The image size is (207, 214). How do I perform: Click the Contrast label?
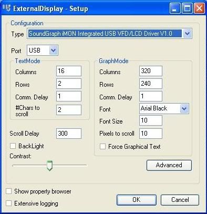pos(20,156)
